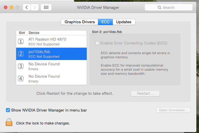Open the Updates tab
Image resolution: width=199 pixels, height=133 pixels.
pos(124,22)
